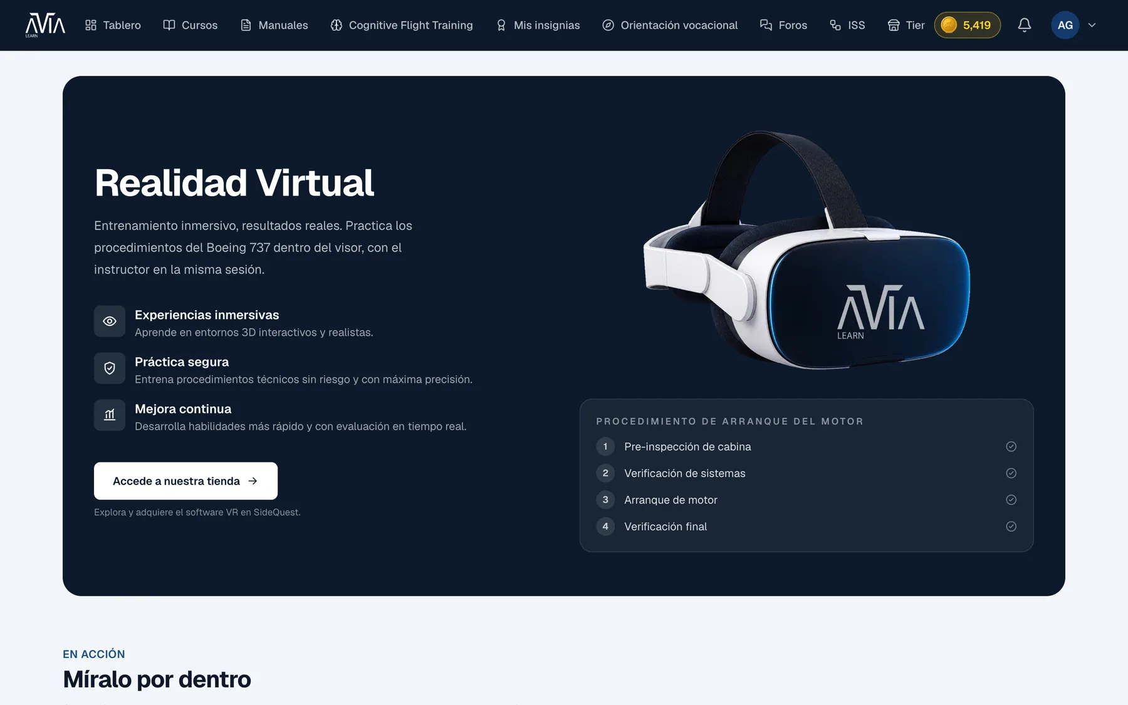The width and height of the screenshot is (1128, 705).
Task: Click the Míralo por dentro heading
Action: 157,679
